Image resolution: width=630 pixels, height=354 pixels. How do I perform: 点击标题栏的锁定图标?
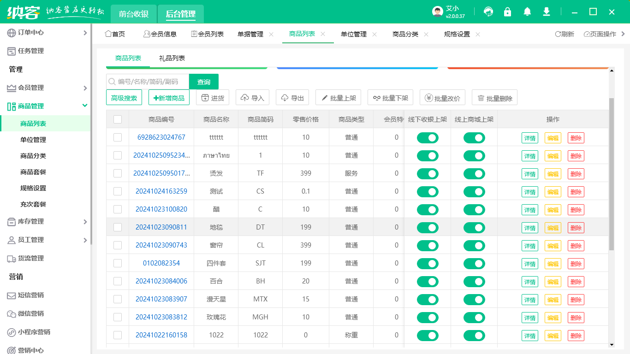coord(507,12)
